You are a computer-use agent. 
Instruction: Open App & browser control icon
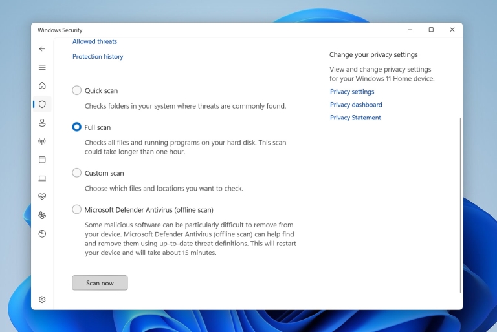42,160
